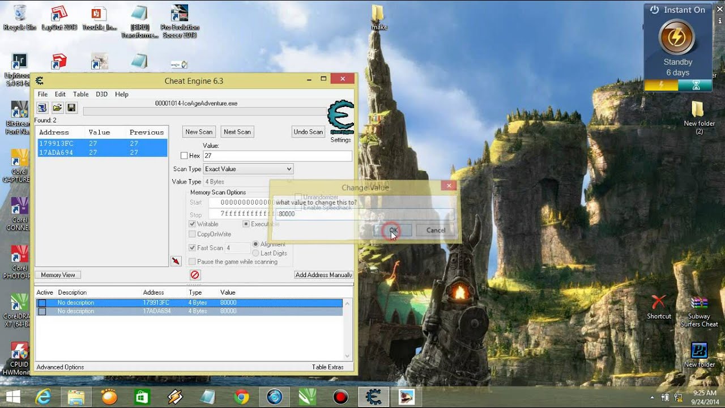The image size is (725, 408).
Task: Select found address 179913FC in results list
Action: coord(102,144)
